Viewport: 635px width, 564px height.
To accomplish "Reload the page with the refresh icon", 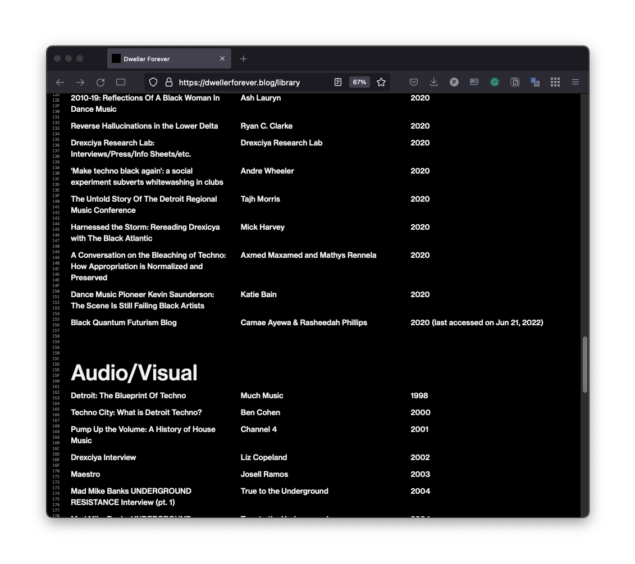I will pos(100,82).
